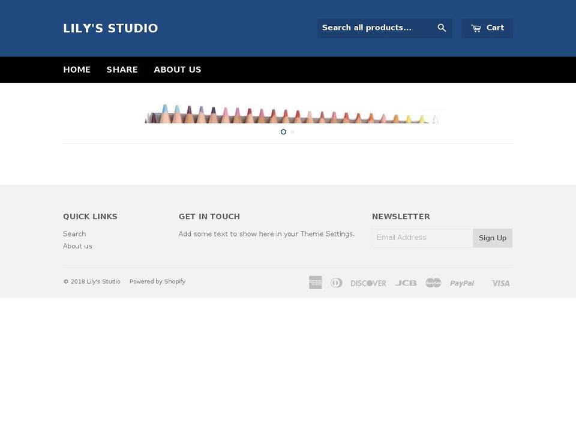Click the Lily's Studio logo title
This screenshot has width=576, height=432.
pos(110,28)
